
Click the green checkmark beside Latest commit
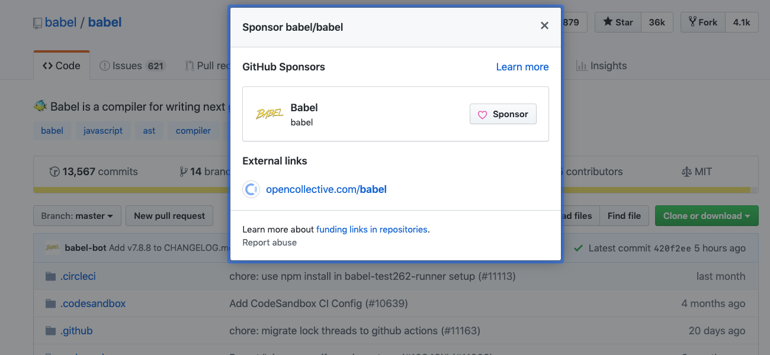[x=579, y=248]
